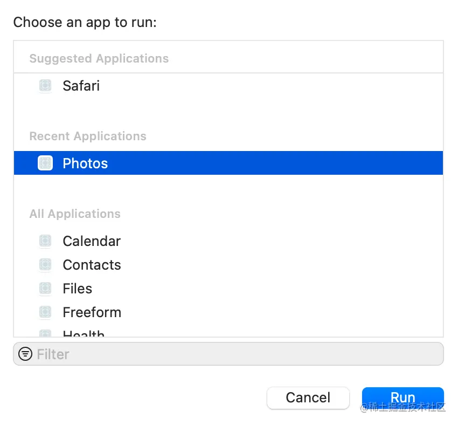The width and height of the screenshot is (458, 425).
Task: Click the partially visible Health app icon
Action: 45,334
